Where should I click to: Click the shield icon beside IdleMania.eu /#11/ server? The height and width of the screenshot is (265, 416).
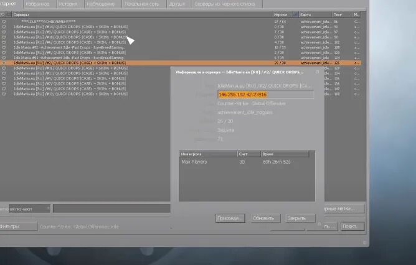(x=4, y=73)
